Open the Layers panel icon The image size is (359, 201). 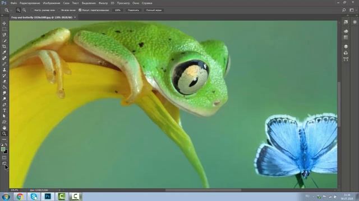point(346,46)
